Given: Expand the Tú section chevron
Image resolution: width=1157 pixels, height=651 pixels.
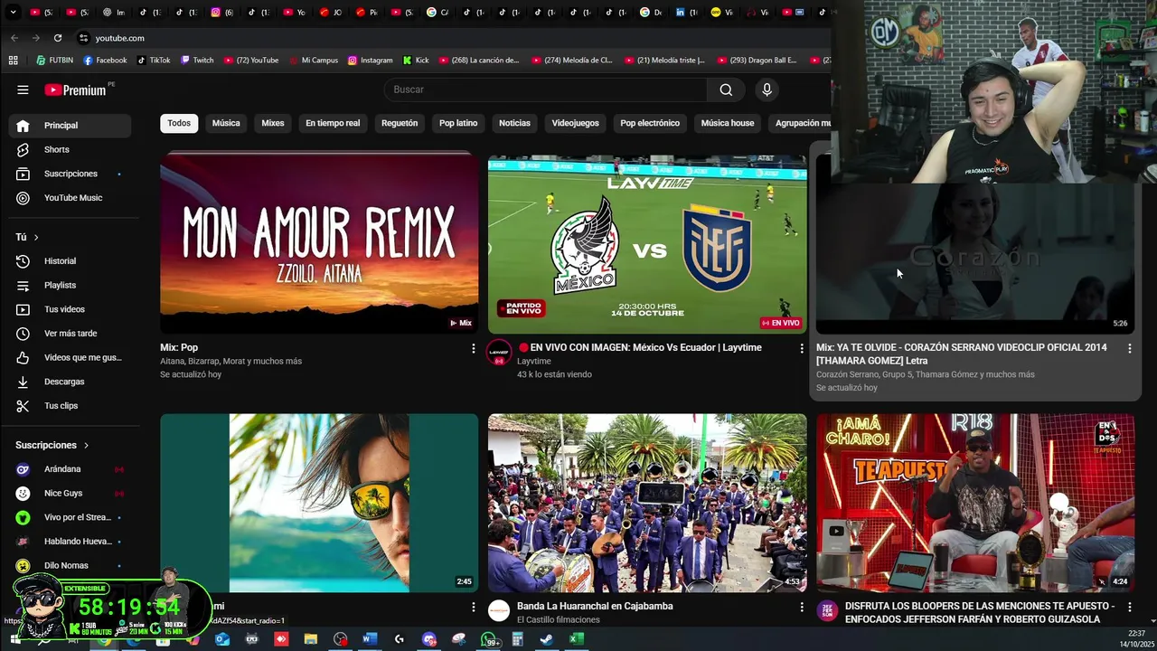Looking at the screenshot, I should [x=36, y=237].
